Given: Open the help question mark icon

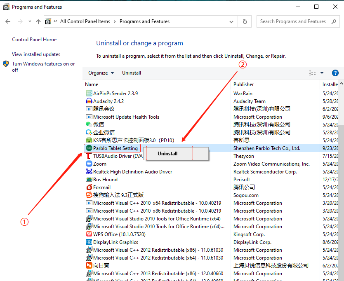Looking at the screenshot, I should pyautogui.click(x=335, y=73).
